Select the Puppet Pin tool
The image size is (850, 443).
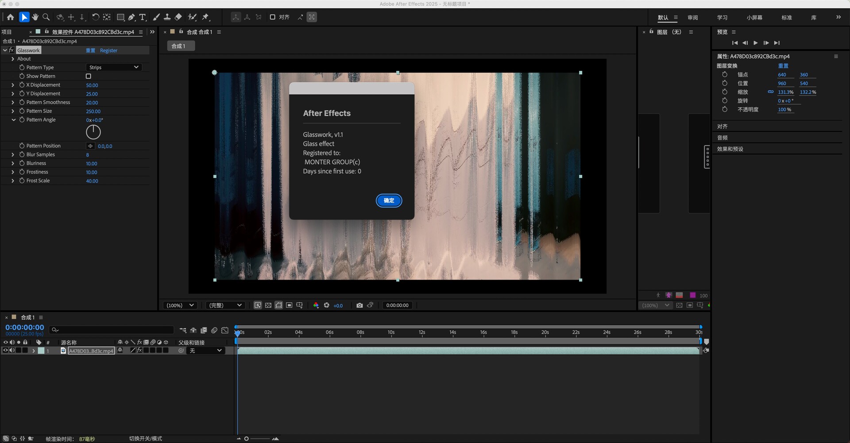coord(205,17)
